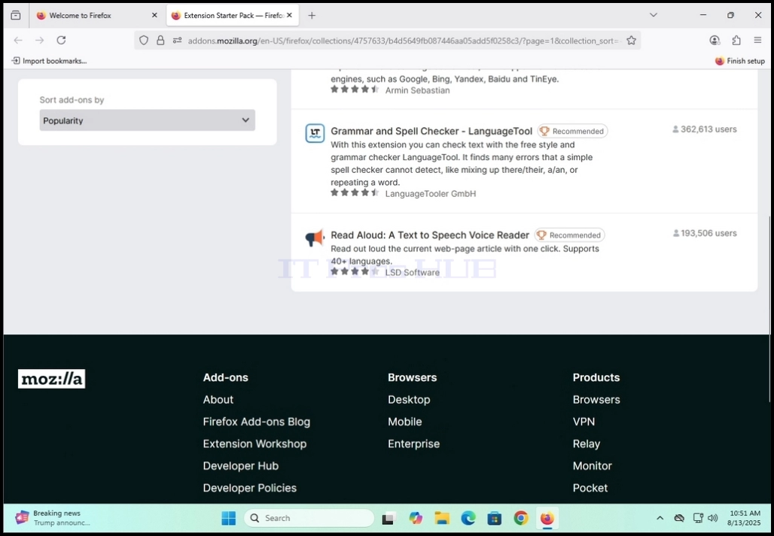Open Relay link under Products
Screen dimensions: 774x536
(587, 444)
